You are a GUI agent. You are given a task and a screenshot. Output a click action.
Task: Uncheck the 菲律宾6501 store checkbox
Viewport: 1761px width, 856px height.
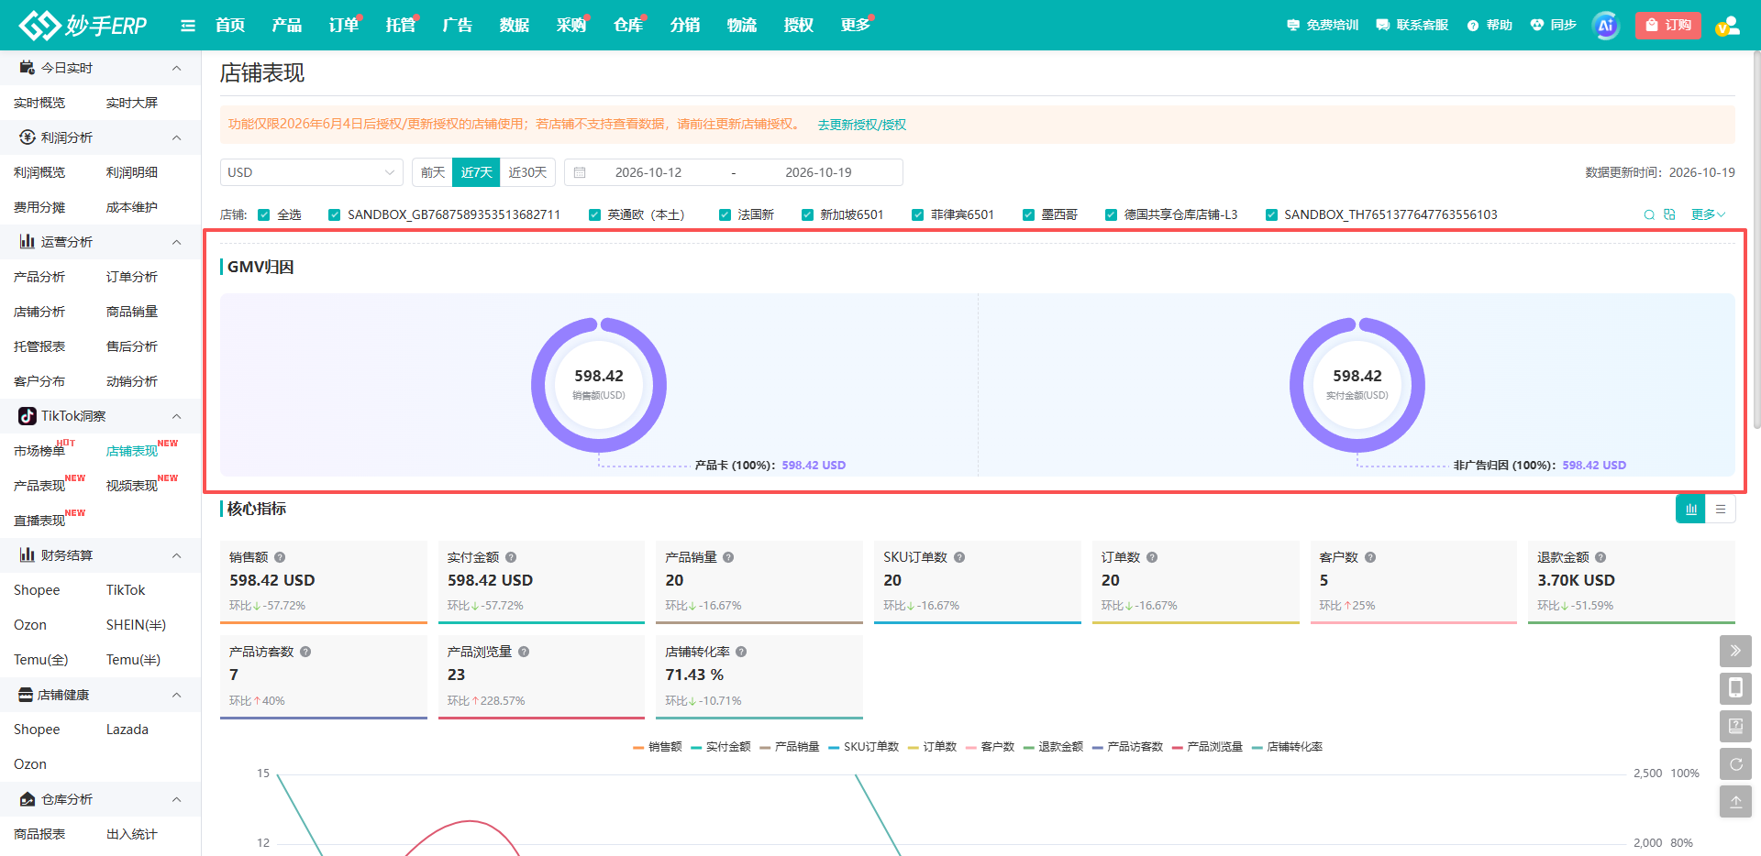(917, 214)
